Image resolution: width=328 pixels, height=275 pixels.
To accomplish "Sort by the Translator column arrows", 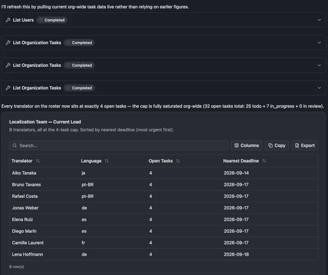I will (x=38, y=161).
